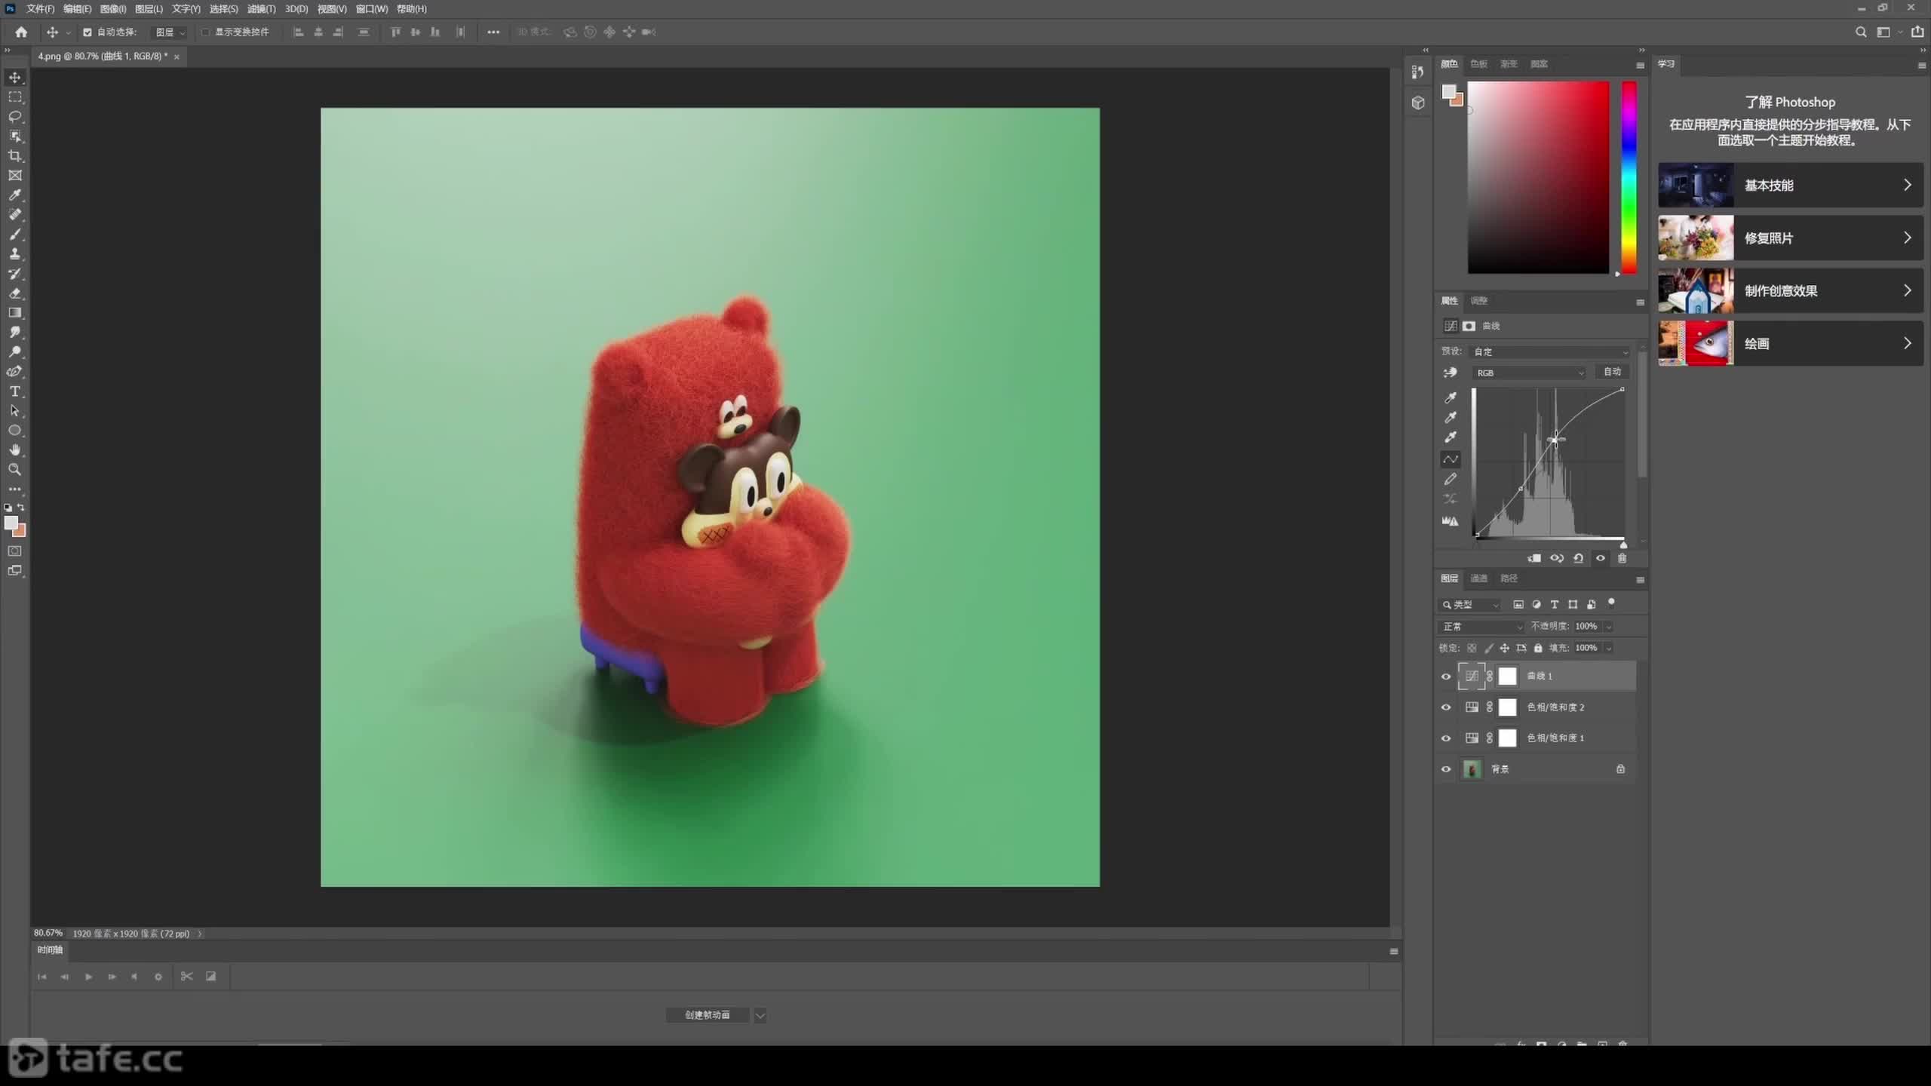1931x1086 pixels.
Task: Switch to the 通道 tab
Action: (1478, 578)
